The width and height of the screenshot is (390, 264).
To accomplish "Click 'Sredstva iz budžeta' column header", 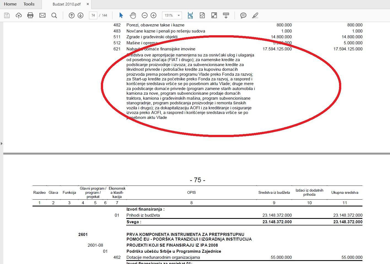I will [274, 193].
